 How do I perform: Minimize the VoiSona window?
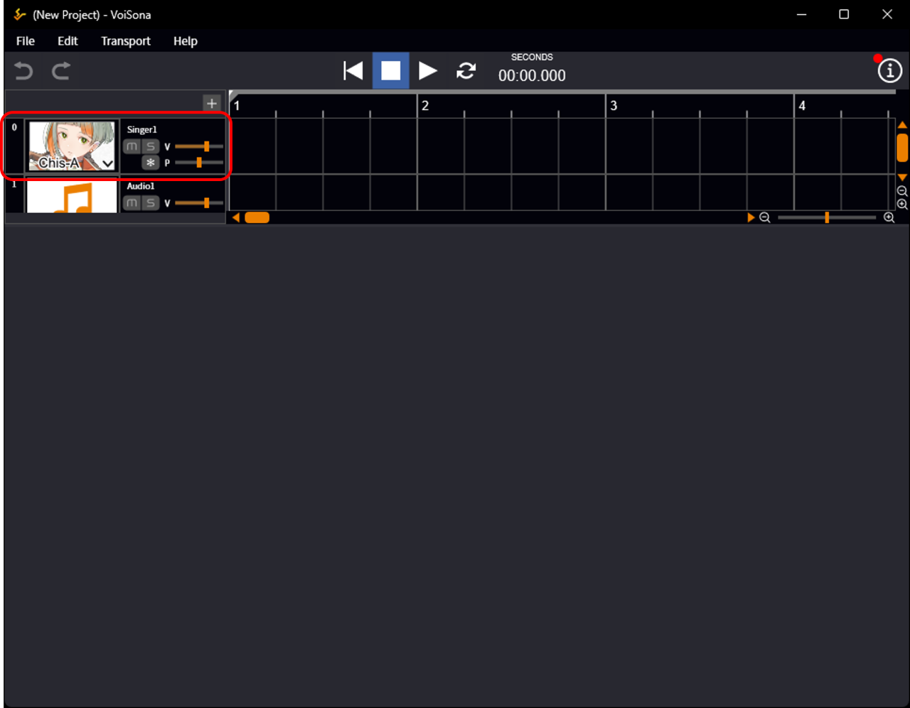801,15
